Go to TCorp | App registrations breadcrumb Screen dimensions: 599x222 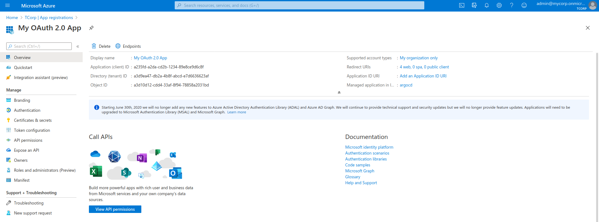[49, 18]
